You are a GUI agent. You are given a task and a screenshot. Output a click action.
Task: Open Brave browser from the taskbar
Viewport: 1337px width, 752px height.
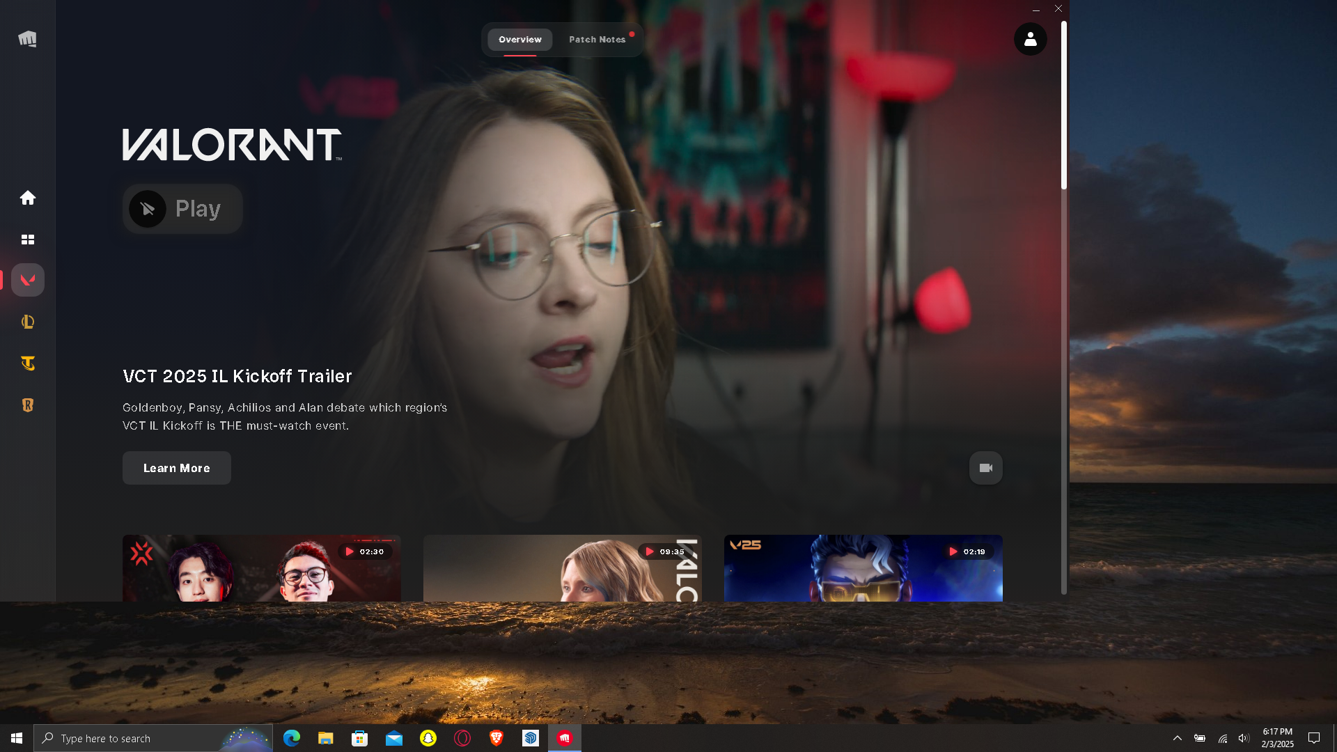tap(497, 738)
